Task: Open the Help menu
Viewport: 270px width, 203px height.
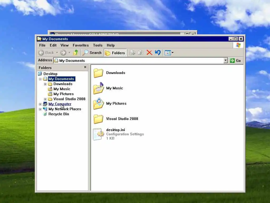Action: click(x=110, y=45)
